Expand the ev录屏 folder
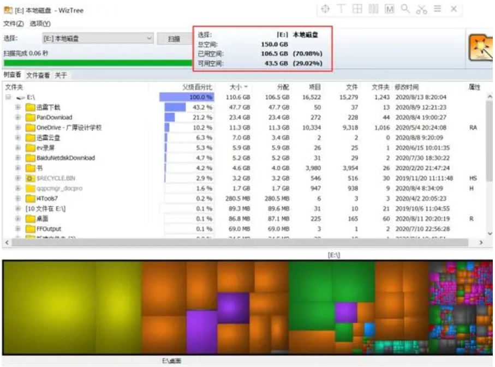 (18, 148)
